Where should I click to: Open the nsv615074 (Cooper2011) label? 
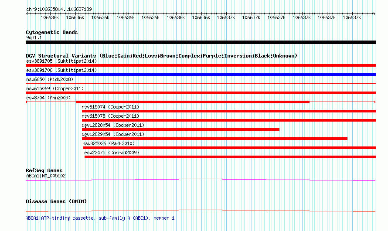pyautogui.click(x=110, y=107)
